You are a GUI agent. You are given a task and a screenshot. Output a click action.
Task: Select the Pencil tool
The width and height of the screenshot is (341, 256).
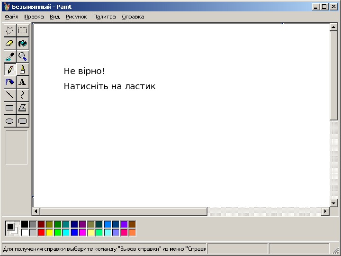(10, 69)
